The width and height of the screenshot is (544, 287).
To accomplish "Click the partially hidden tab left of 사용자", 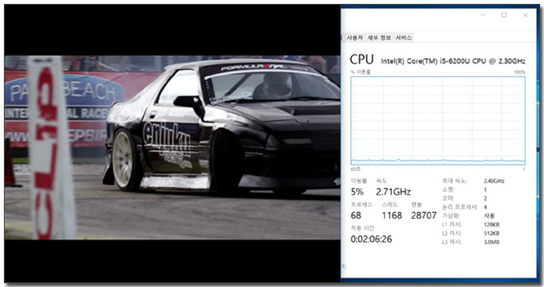I will (x=343, y=38).
